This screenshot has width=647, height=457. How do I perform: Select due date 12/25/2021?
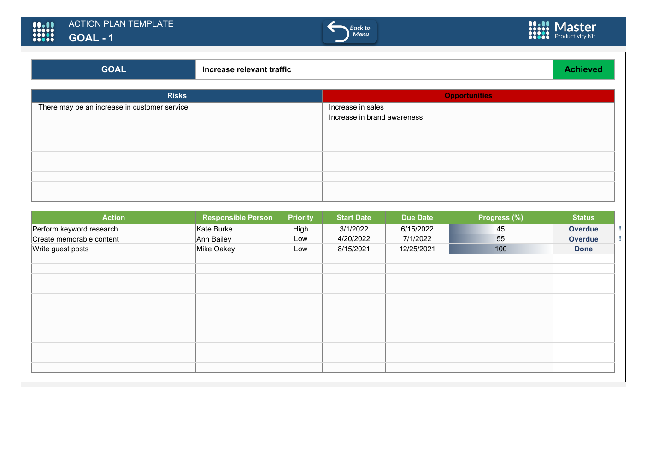(417, 249)
